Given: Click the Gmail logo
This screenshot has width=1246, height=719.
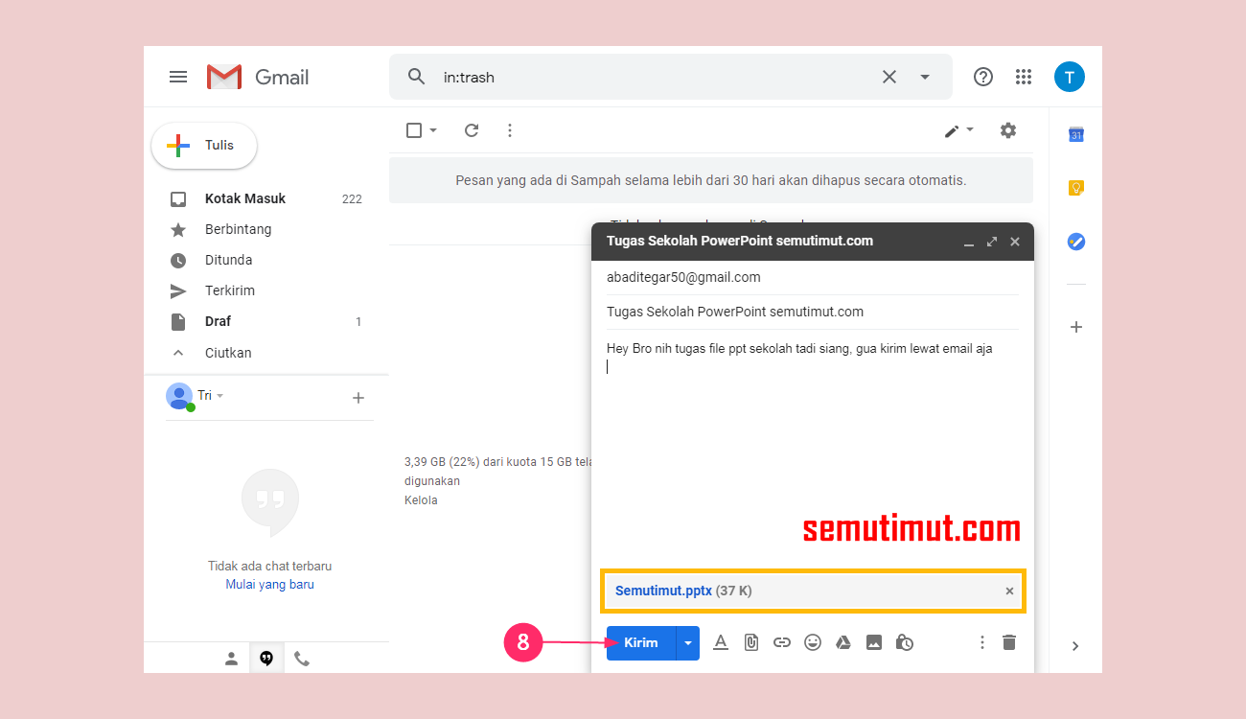Looking at the screenshot, I should pos(258,77).
